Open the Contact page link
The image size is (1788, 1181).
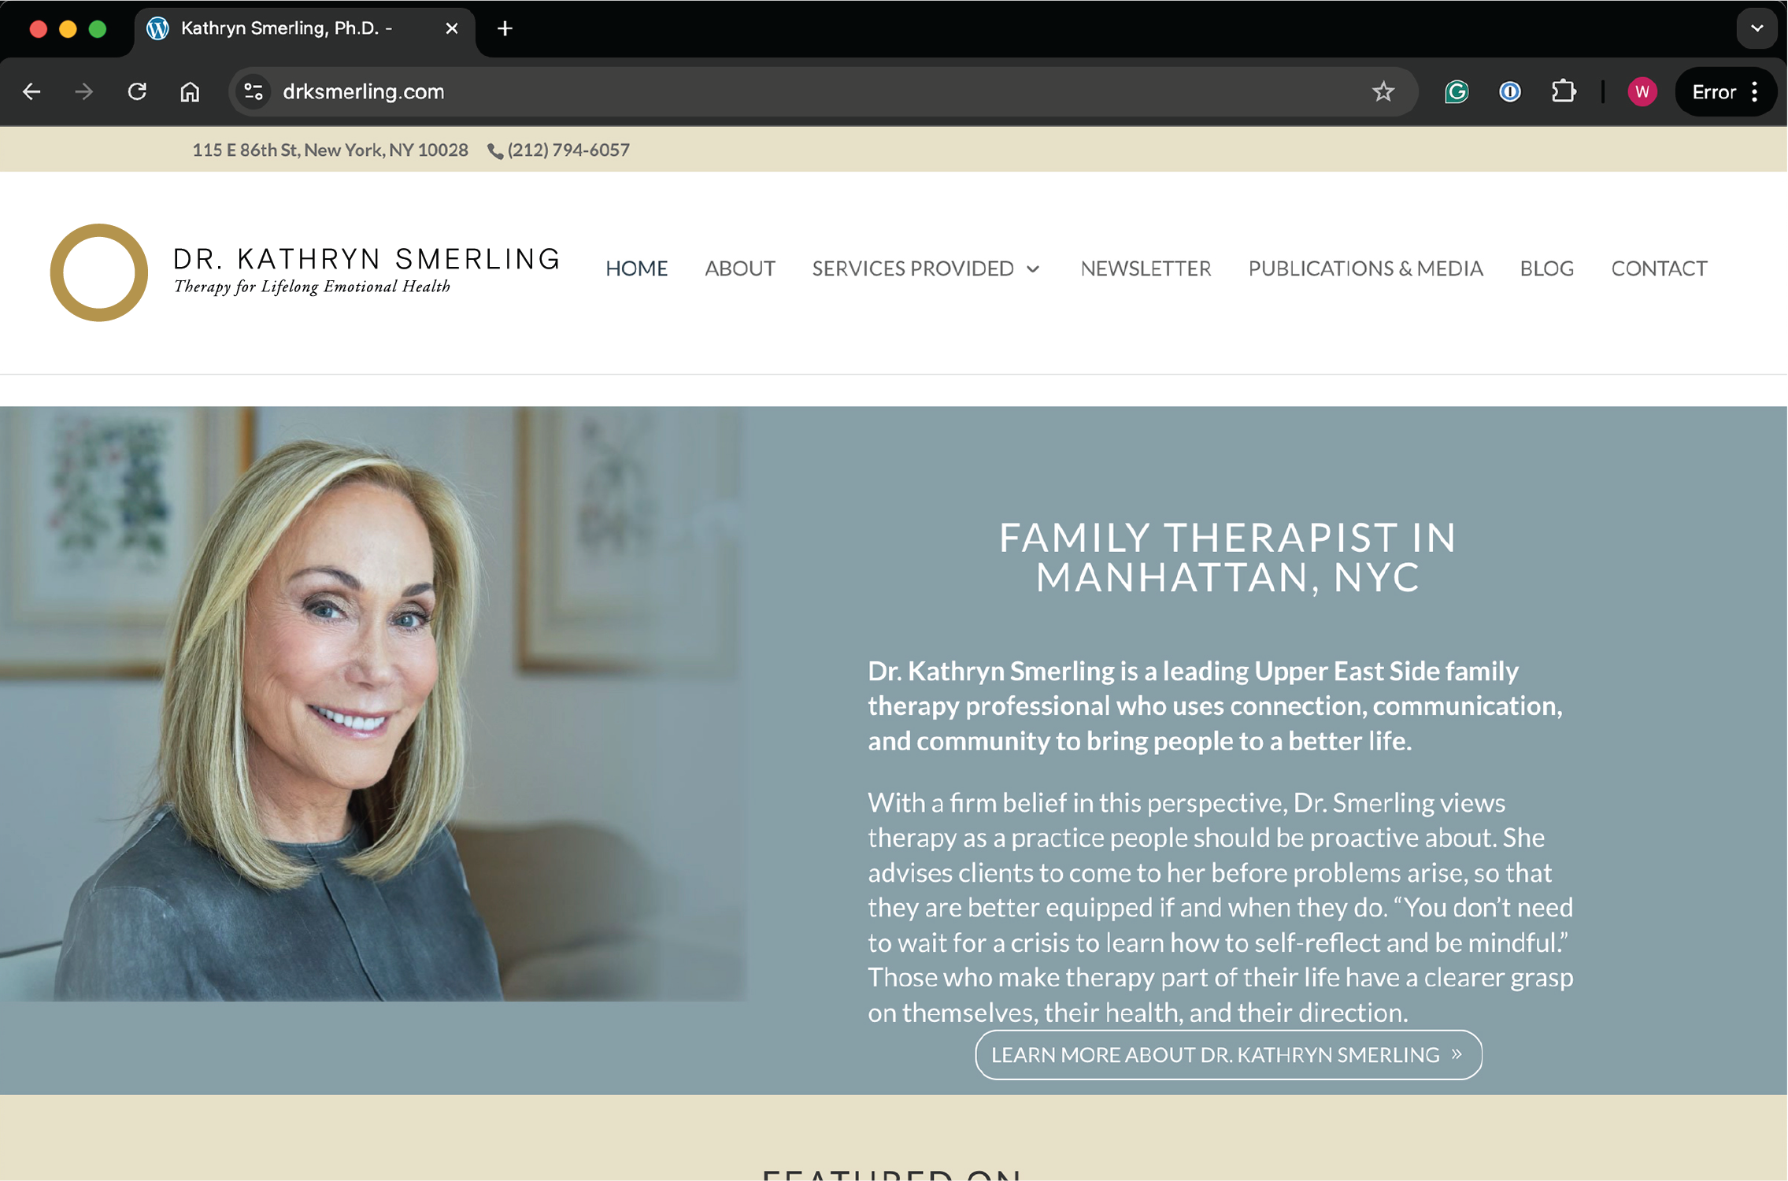[x=1659, y=268]
